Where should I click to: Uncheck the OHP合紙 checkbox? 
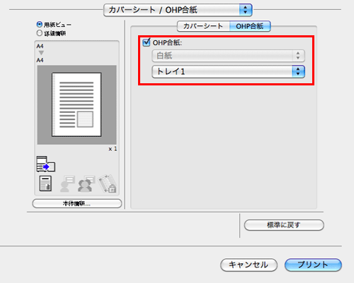click(147, 42)
